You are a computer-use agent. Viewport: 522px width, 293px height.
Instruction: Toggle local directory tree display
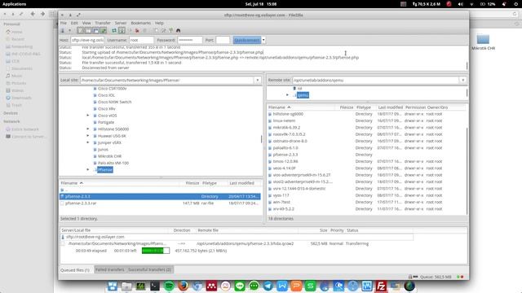point(88,31)
